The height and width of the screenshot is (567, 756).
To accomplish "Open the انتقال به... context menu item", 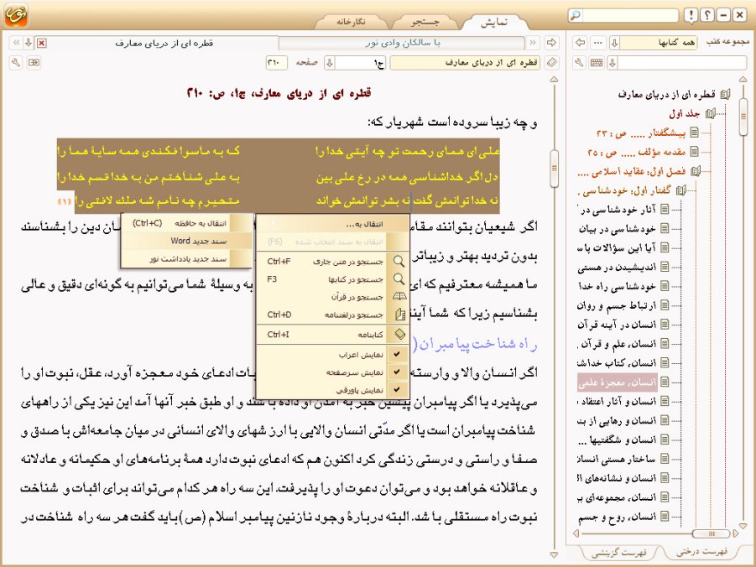I will pos(332,224).
